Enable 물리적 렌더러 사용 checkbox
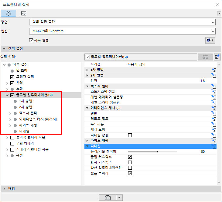The width and height of the screenshot is (222, 202). pyautogui.click(x=12, y=138)
